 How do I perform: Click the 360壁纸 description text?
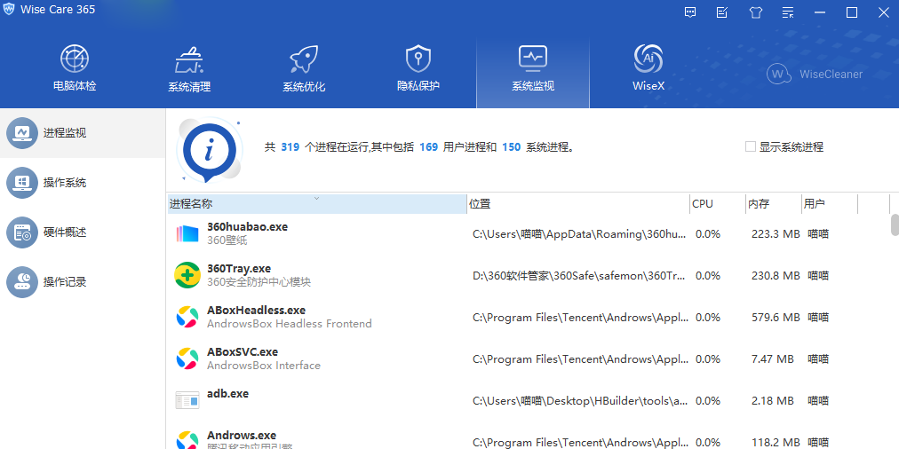pyautogui.click(x=227, y=240)
